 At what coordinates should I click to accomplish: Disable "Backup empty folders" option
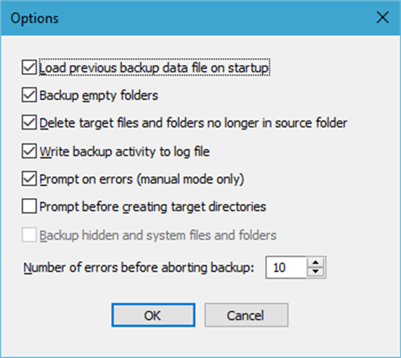[29, 95]
